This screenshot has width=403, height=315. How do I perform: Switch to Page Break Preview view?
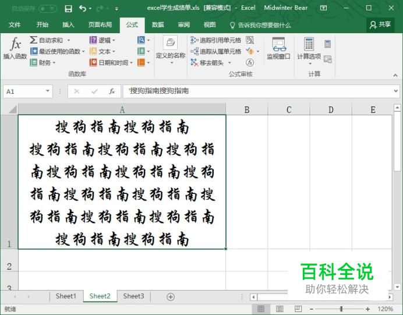coord(298,309)
